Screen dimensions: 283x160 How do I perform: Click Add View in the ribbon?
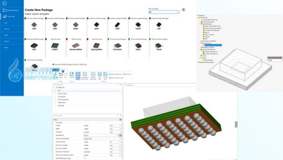click(x=127, y=74)
